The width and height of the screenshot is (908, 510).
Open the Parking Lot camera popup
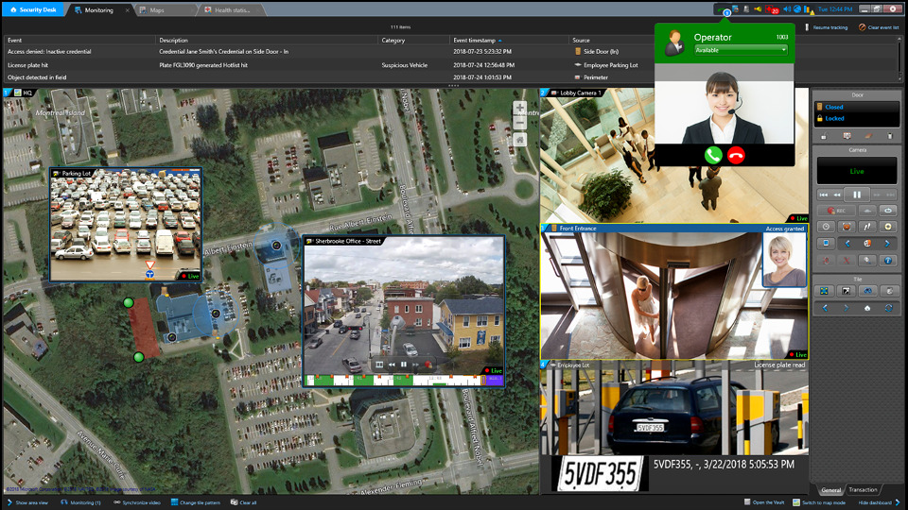pos(126,225)
